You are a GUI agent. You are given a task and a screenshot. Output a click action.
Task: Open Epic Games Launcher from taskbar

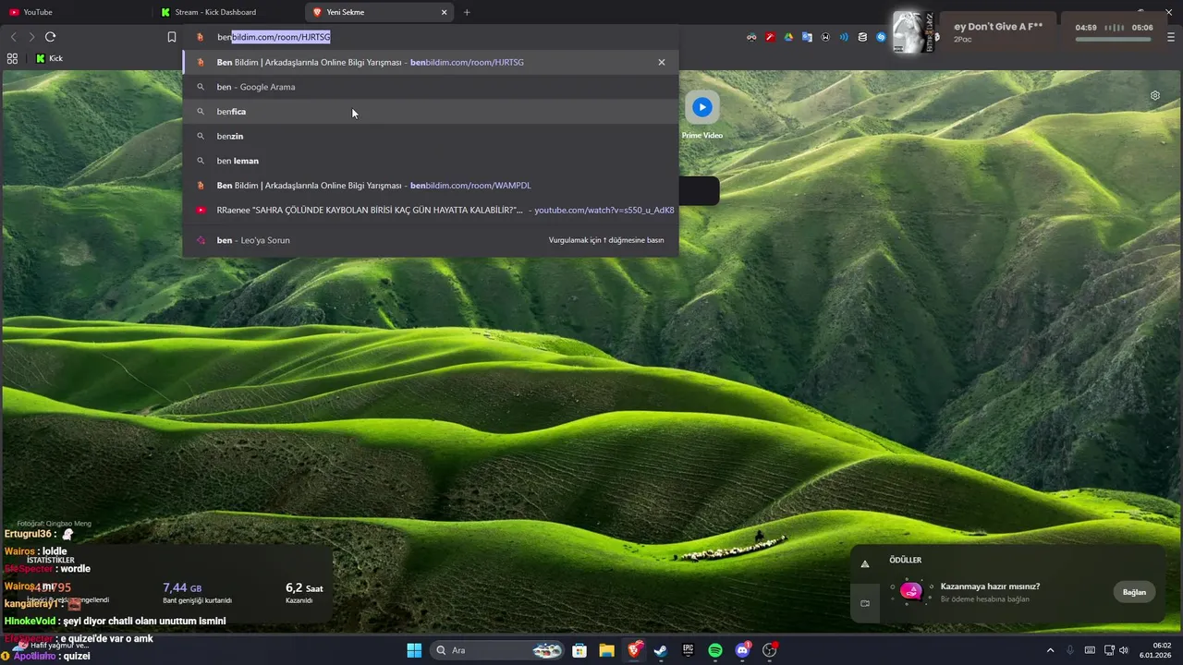point(688,650)
